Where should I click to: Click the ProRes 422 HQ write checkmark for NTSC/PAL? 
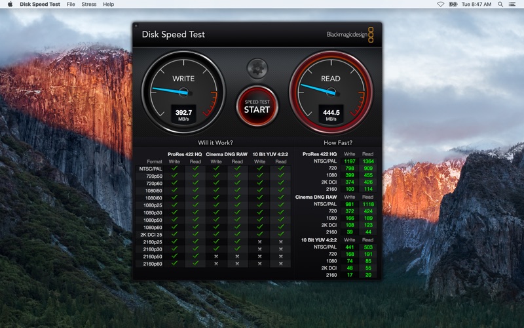174,169
